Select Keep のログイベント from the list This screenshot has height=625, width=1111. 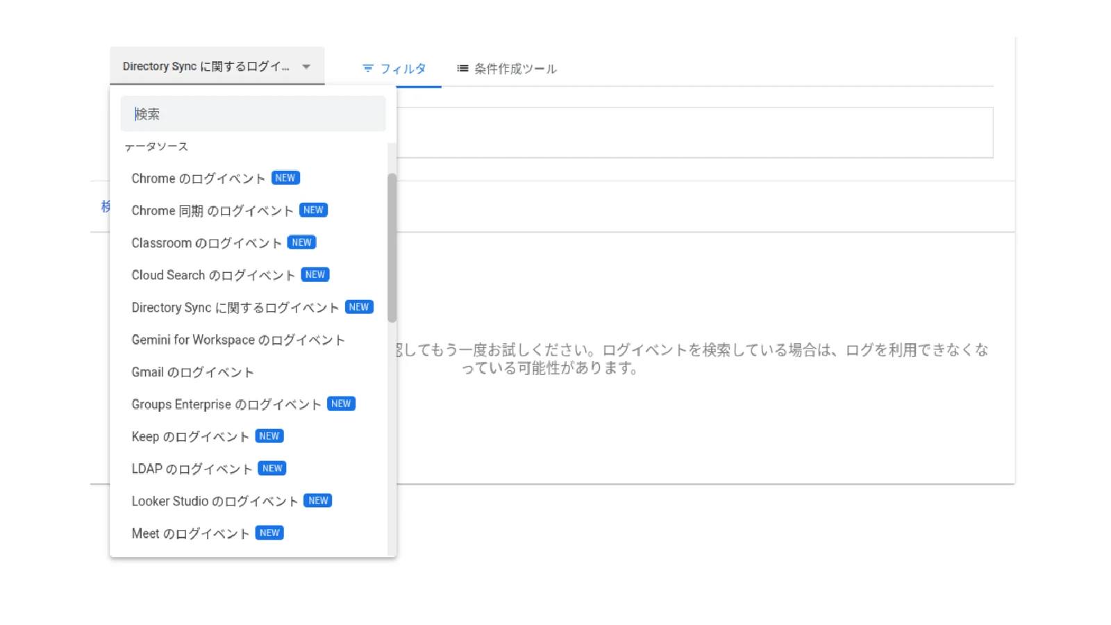click(190, 437)
